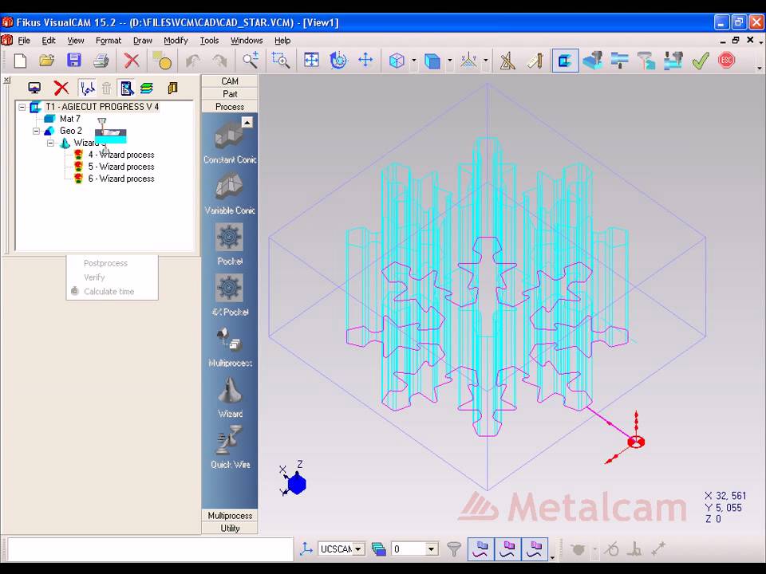Click the coordinate plane axes icon

coord(468,61)
